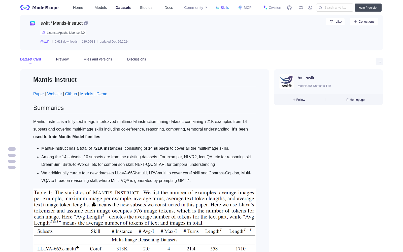Click the third outline bar on left
The width and height of the screenshot is (403, 252).
coord(12,161)
